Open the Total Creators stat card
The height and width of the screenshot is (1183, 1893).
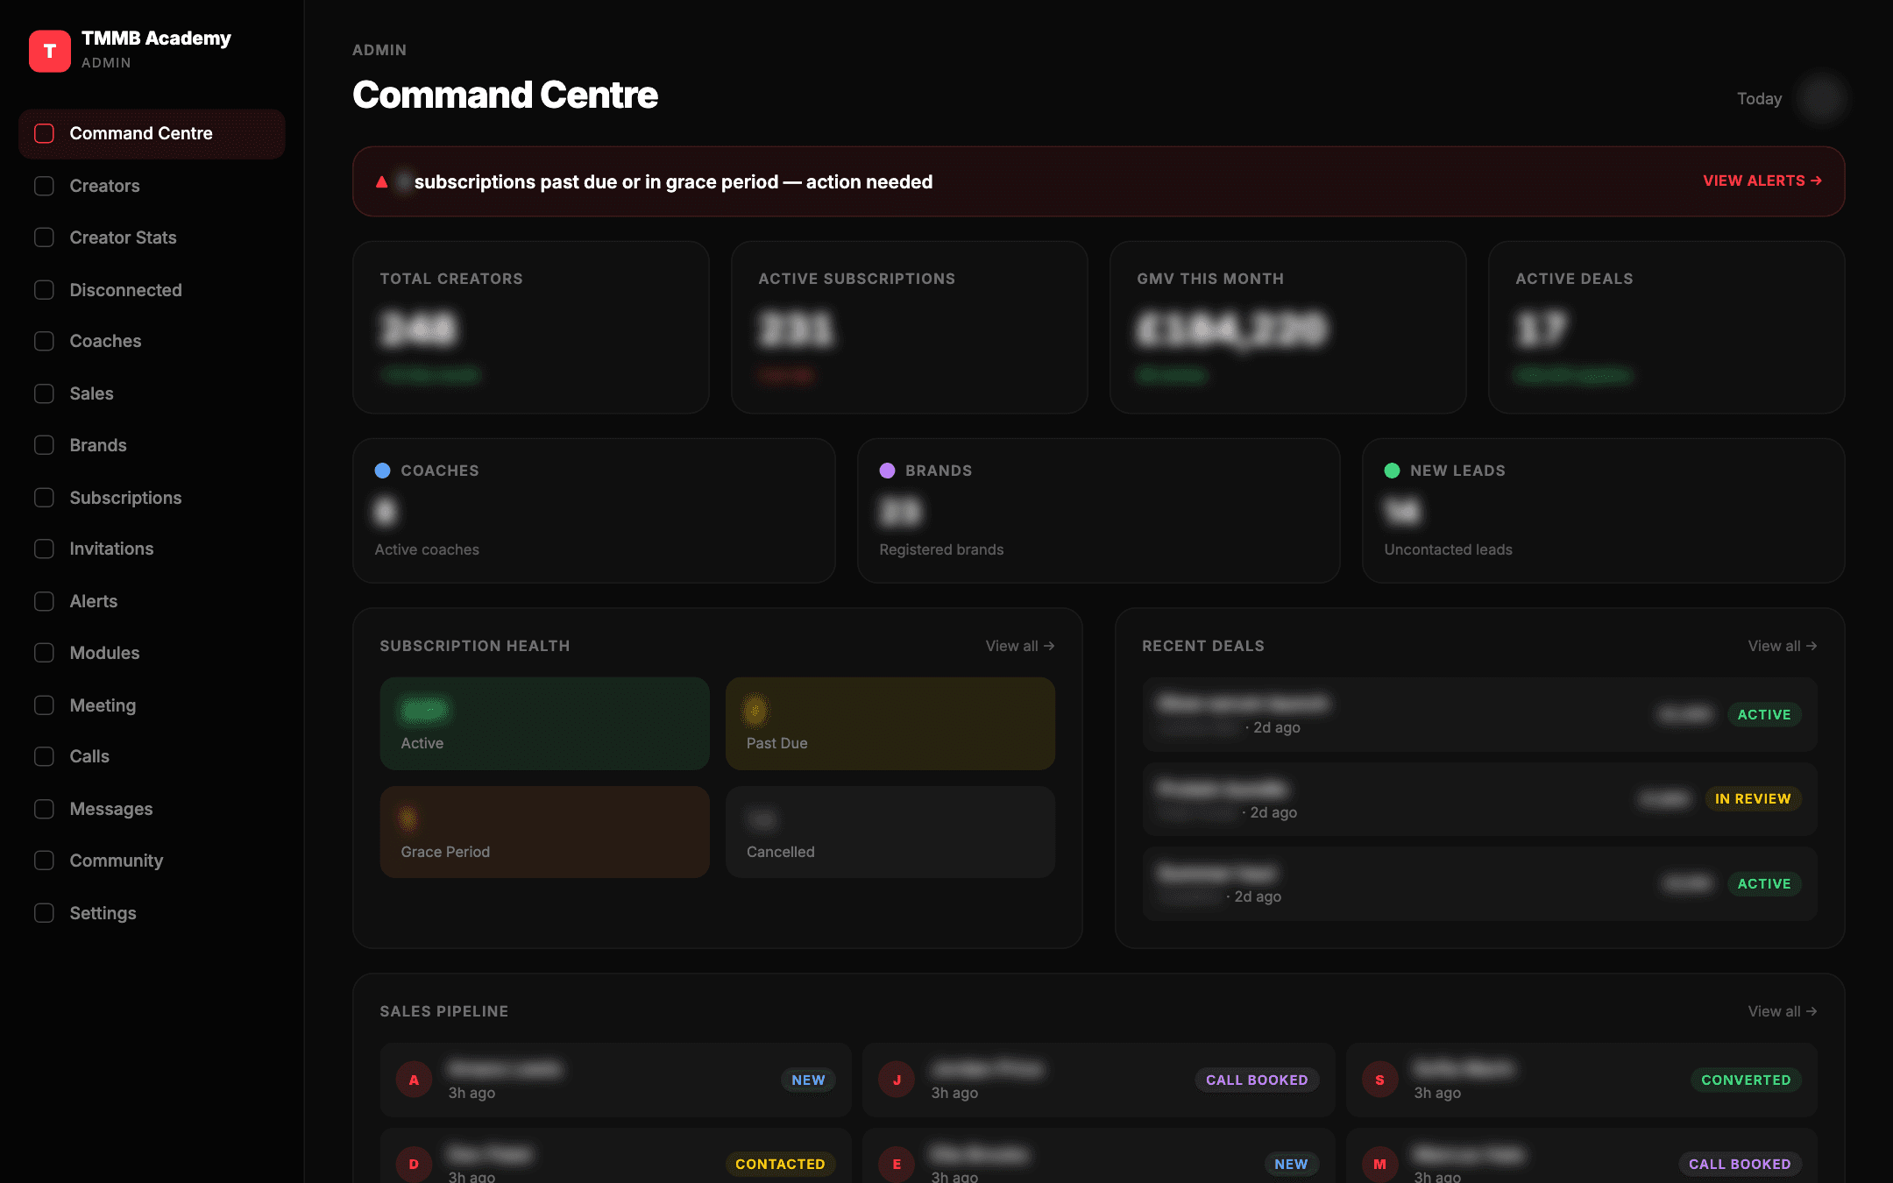(530, 327)
